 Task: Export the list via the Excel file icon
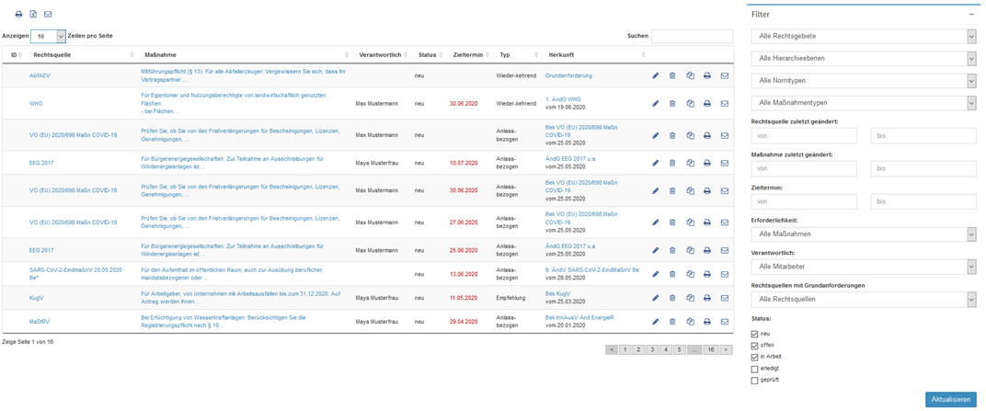[33, 14]
